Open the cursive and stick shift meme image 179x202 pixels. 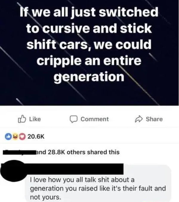[89, 53]
